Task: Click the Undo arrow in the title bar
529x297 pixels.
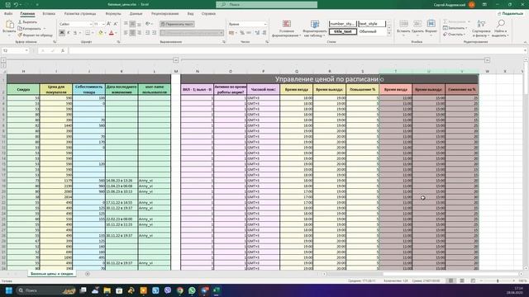Action: tap(16, 5)
